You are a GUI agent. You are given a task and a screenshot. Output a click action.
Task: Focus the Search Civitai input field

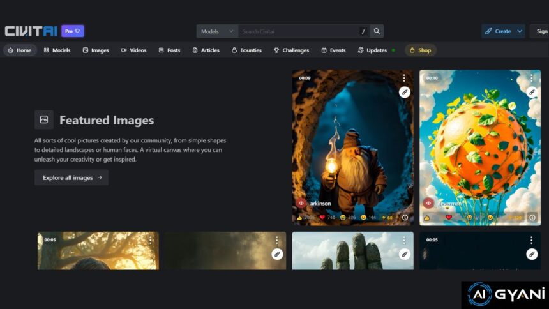pyautogui.click(x=297, y=31)
